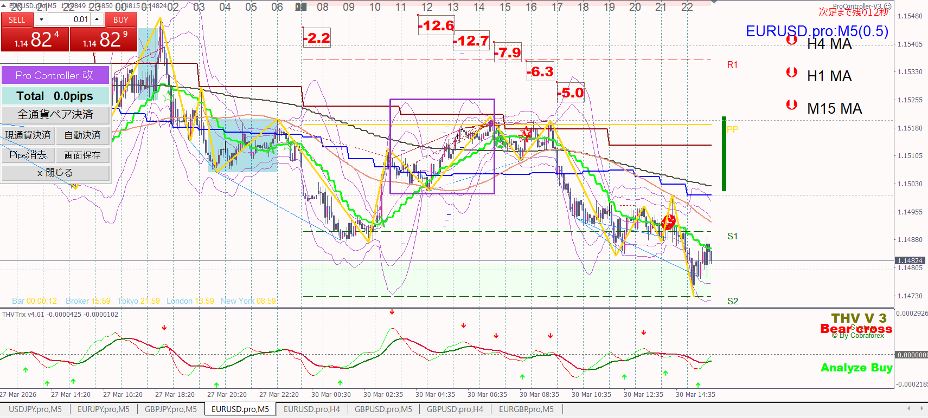The width and height of the screenshot is (928, 418).
Task: Click the lot volume input field
Action: (x=69, y=19)
